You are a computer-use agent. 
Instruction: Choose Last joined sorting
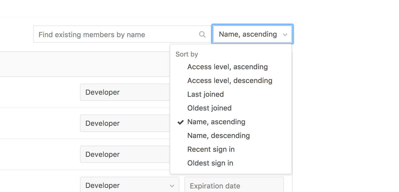point(205,94)
